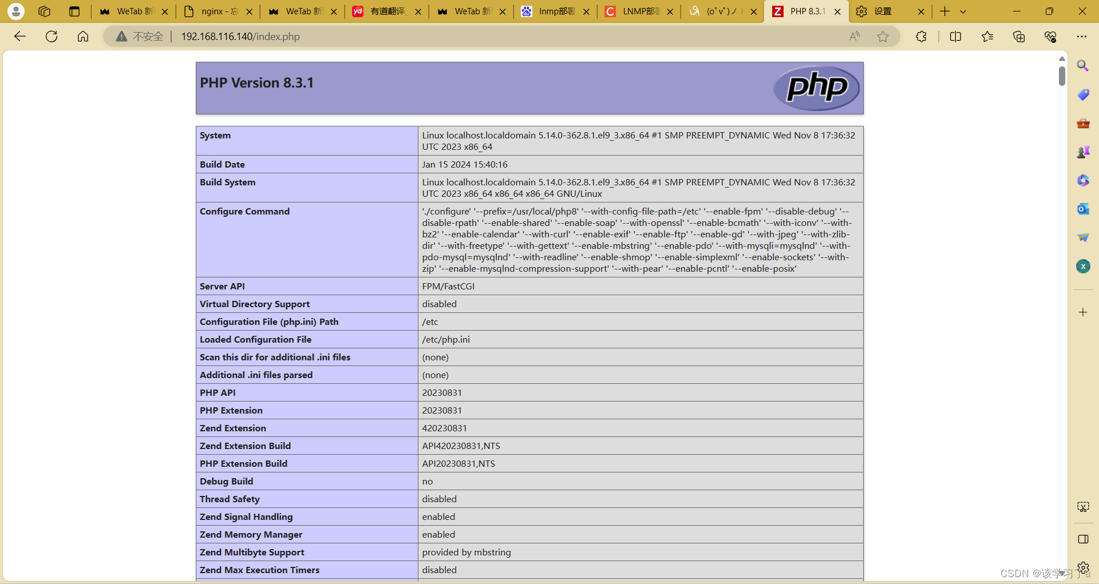Switch to the LNMP CSDN tab
The height and width of the screenshot is (584, 1099).
pyautogui.click(x=639, y=11)
